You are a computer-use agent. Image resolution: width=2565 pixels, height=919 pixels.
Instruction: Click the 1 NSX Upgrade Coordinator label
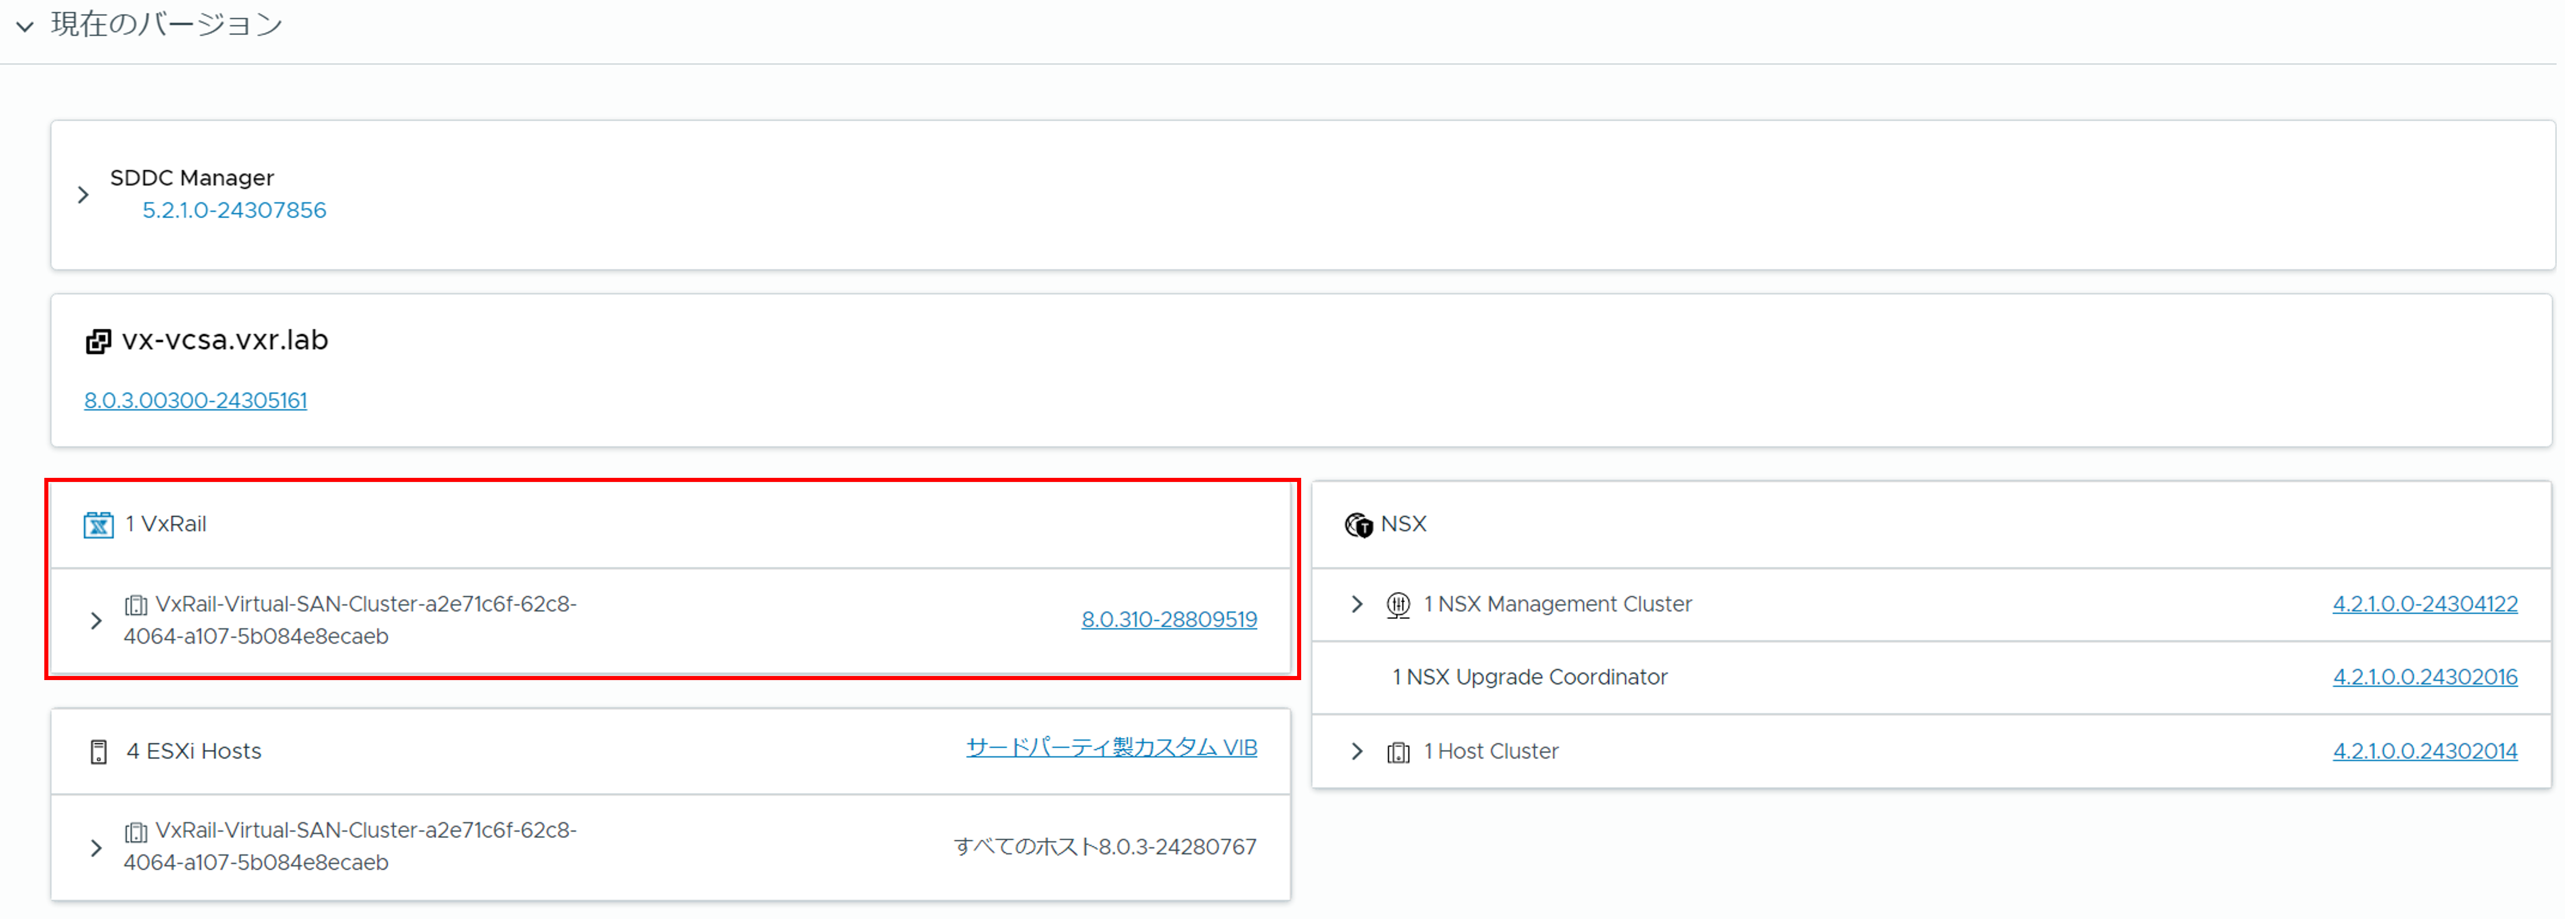1530,677
